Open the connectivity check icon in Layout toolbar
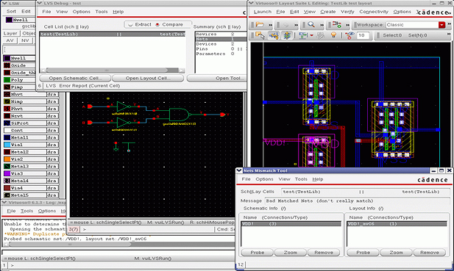 click(336, 25)
